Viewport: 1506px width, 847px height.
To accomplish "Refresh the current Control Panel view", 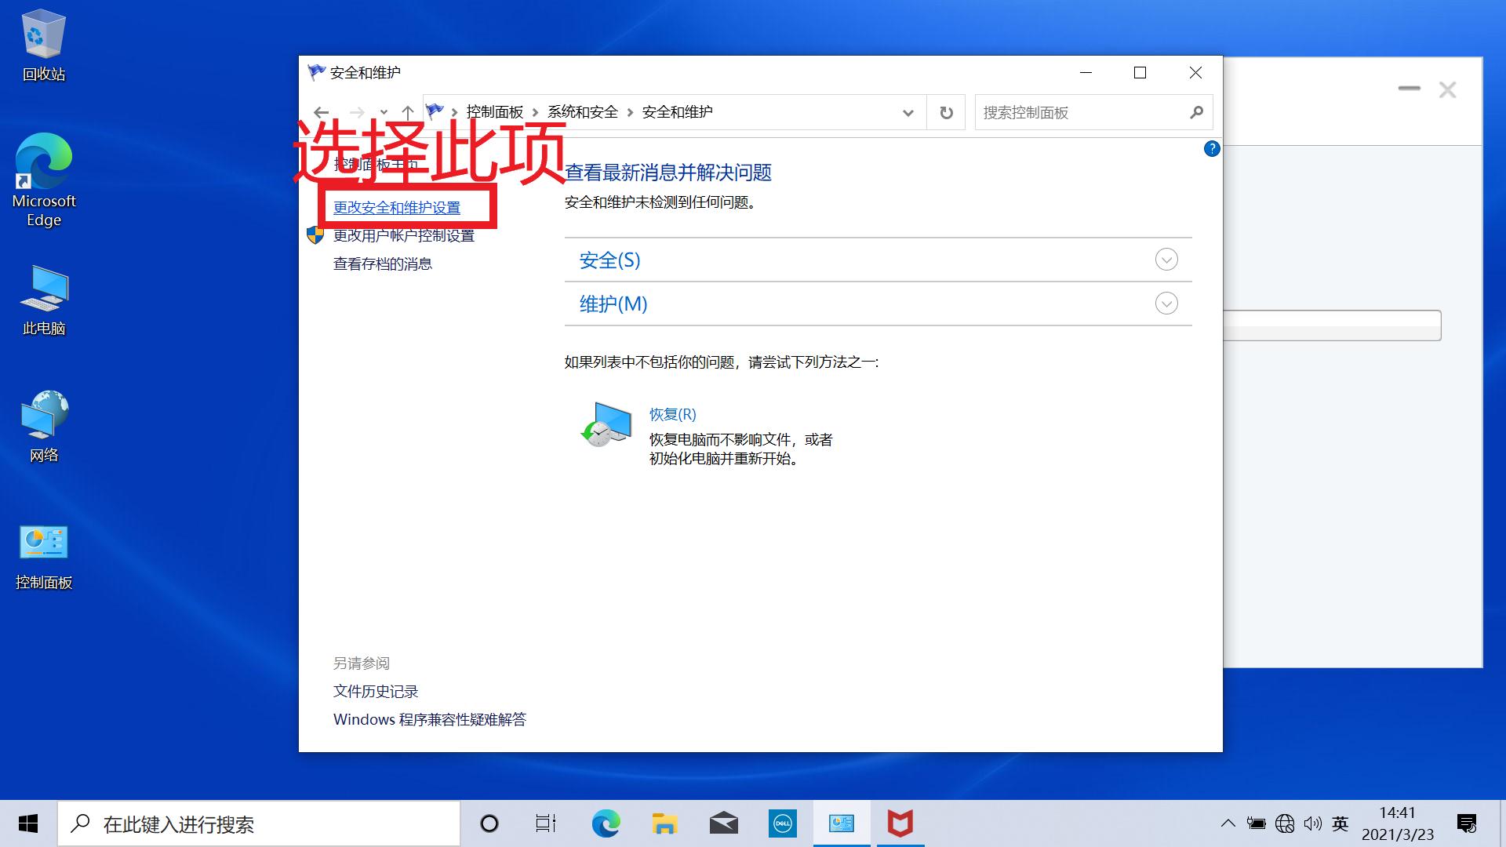I will pos(945,112).
